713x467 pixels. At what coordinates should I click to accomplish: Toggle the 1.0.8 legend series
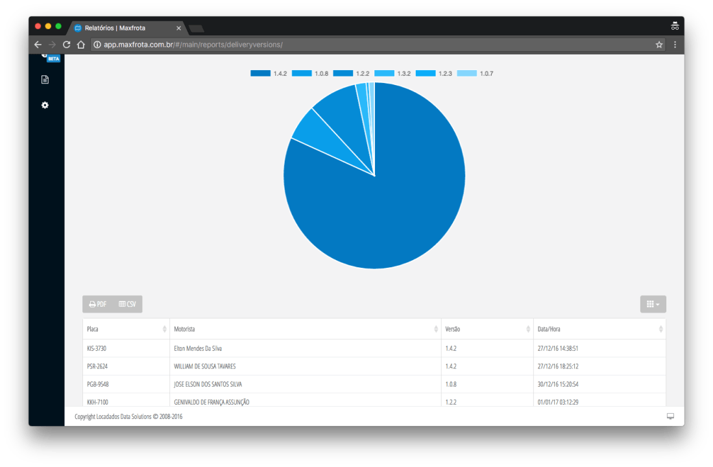point(310,74)
